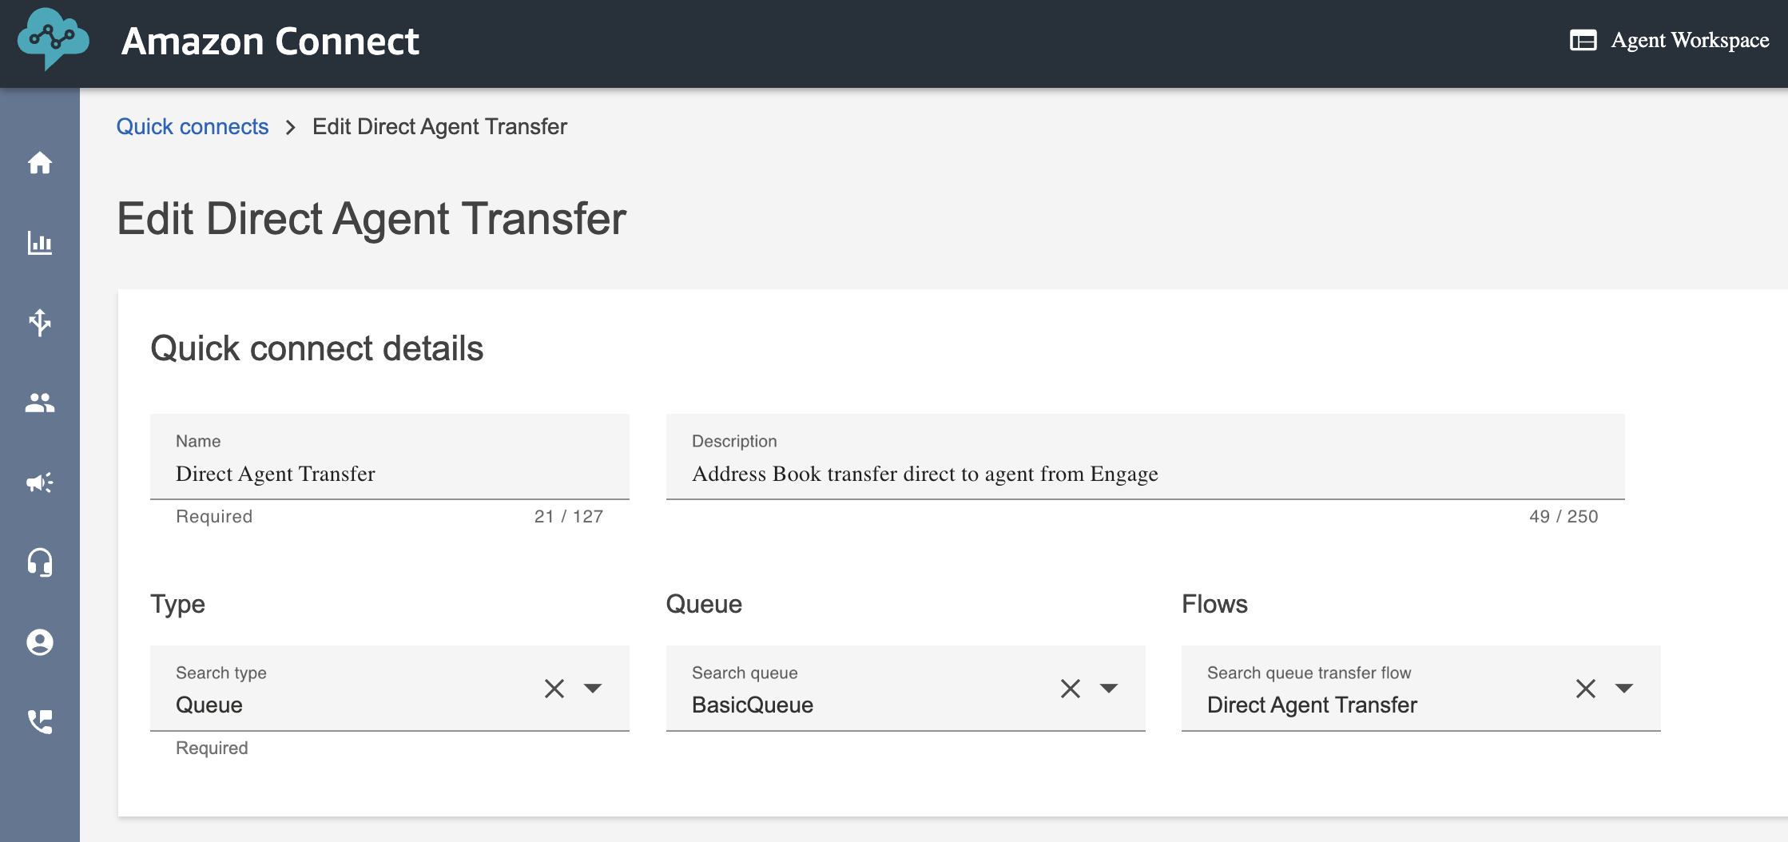
Task: Click the Edit Direct Agent Transfer breadcrumb item
Action: pos(439,126)
